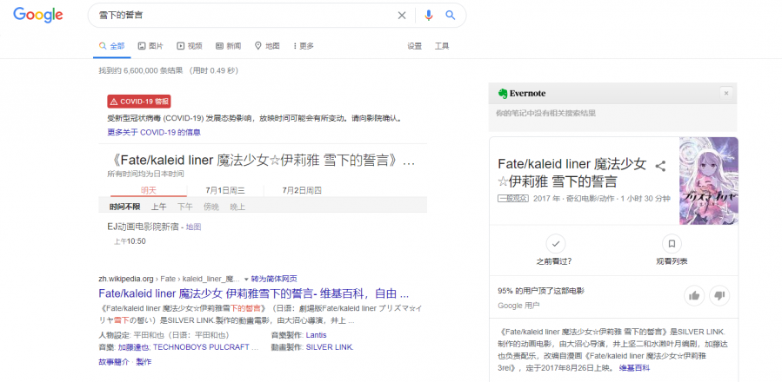Select the 7月2日周四 date tab
Viewport: 782px width, 382px height.
(x=302, y=190)
